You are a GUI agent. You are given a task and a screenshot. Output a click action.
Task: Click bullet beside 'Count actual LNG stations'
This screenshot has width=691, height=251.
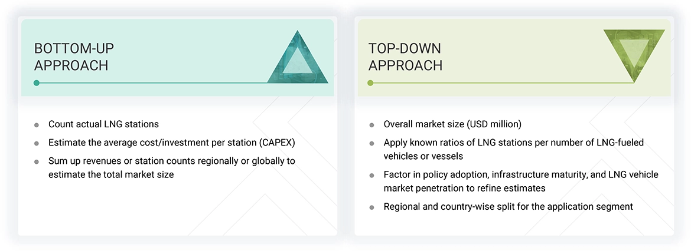coord(37,125)
